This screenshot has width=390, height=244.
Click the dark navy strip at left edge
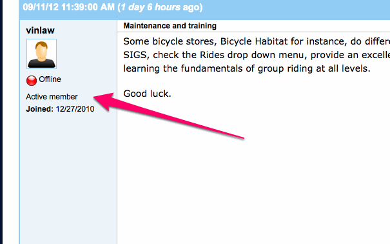(1, 122)
